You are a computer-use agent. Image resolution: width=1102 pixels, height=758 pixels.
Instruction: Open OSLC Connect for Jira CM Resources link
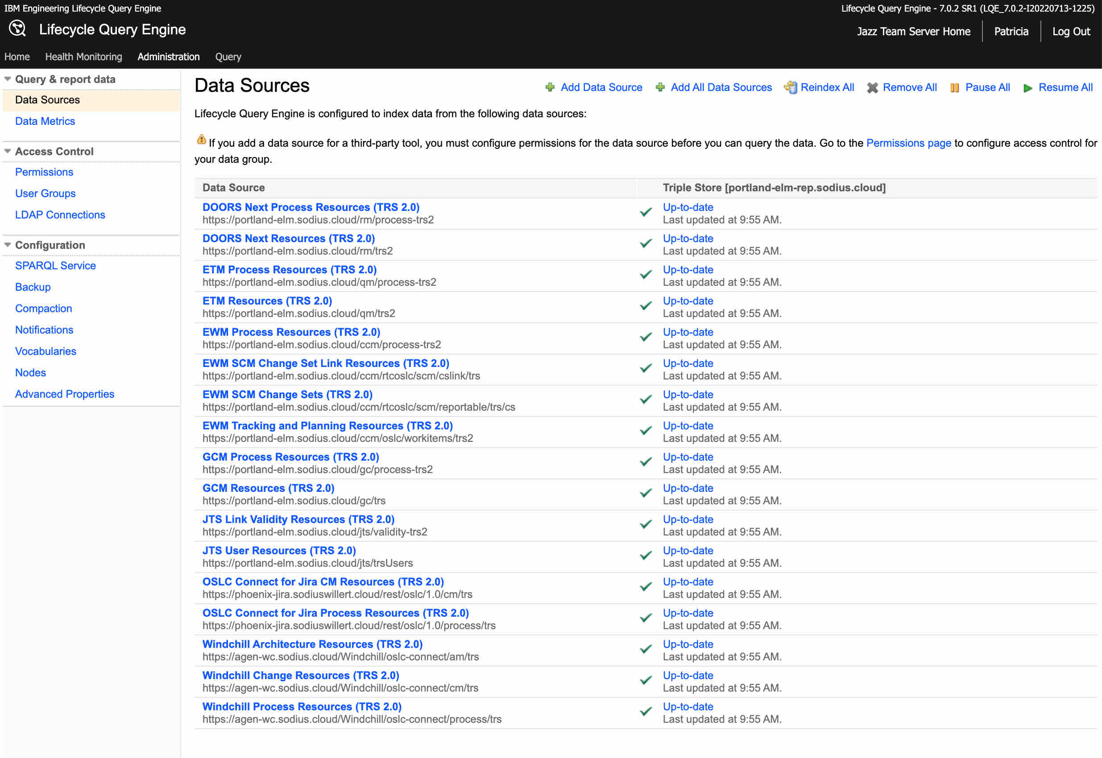click(x=323, y=582)
